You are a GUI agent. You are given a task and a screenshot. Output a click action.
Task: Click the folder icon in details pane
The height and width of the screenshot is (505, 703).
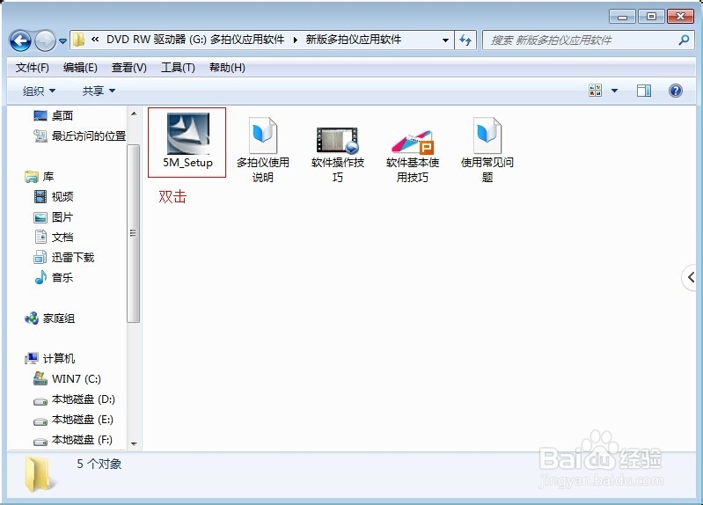tap(40, 474)
